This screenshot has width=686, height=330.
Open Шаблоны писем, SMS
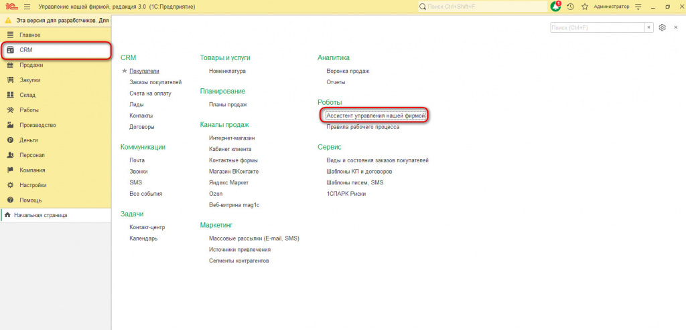coord(355,182)
